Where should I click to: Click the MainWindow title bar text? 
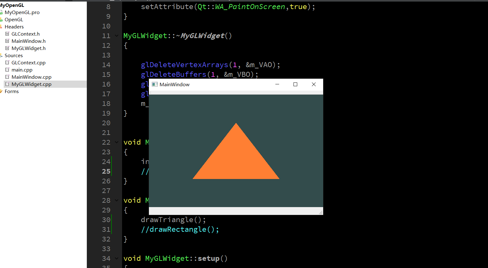(175, 84)
